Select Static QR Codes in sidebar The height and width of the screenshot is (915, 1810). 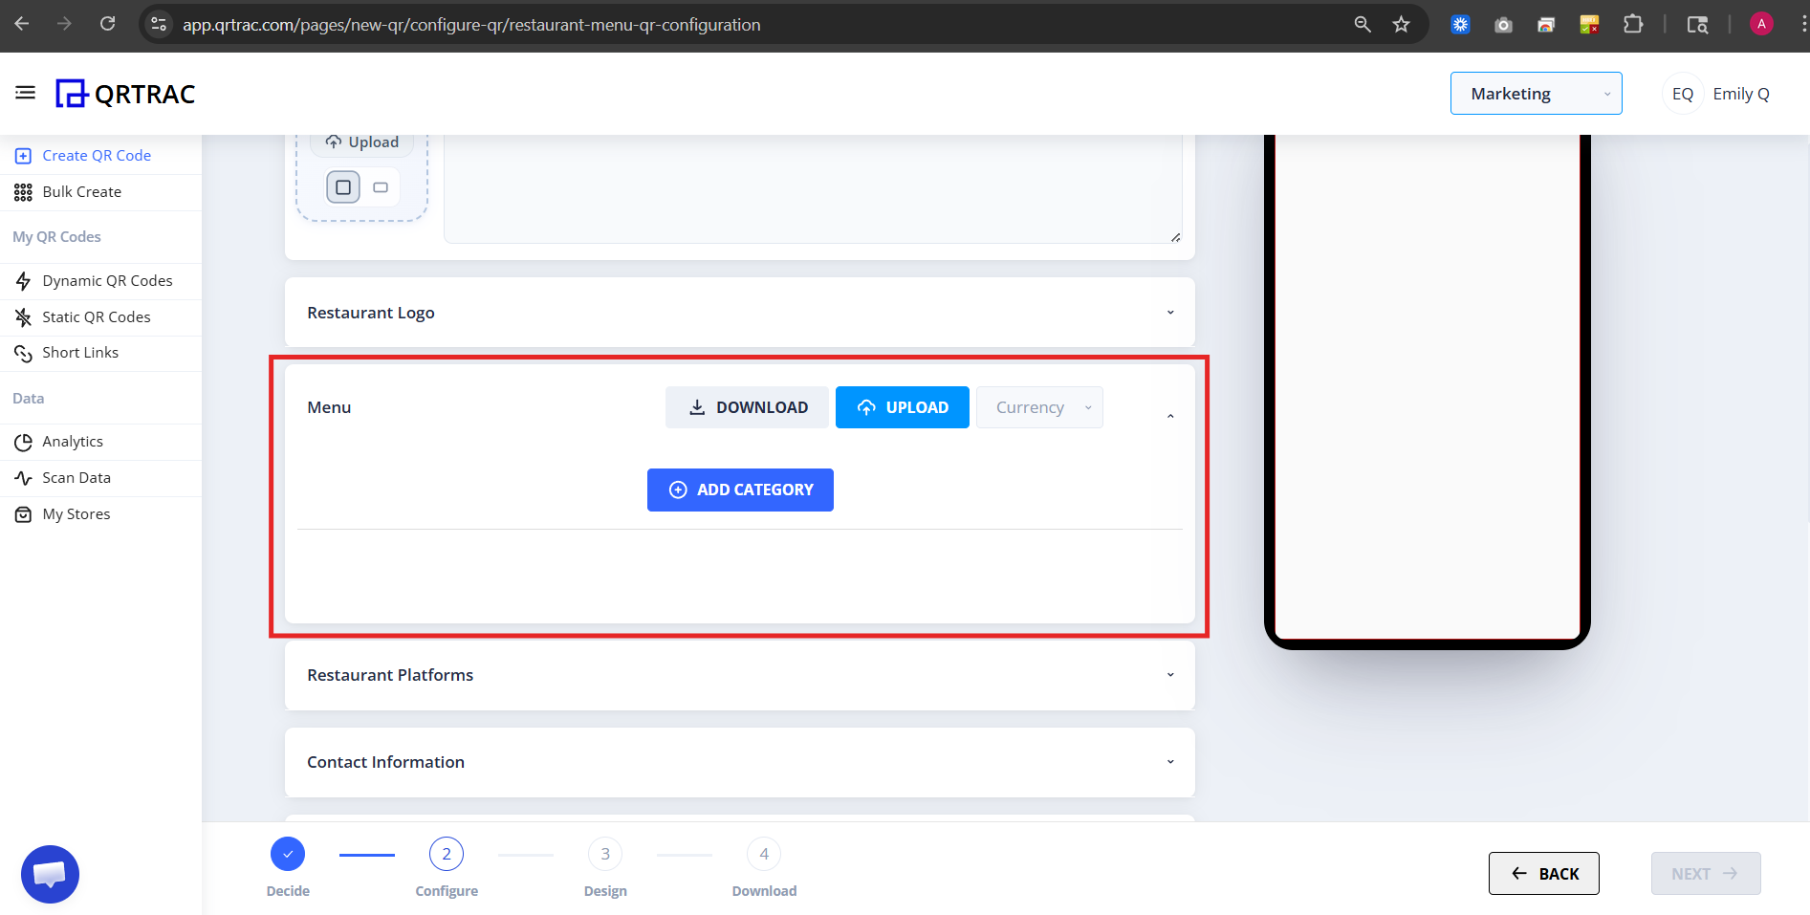(96, 316)
